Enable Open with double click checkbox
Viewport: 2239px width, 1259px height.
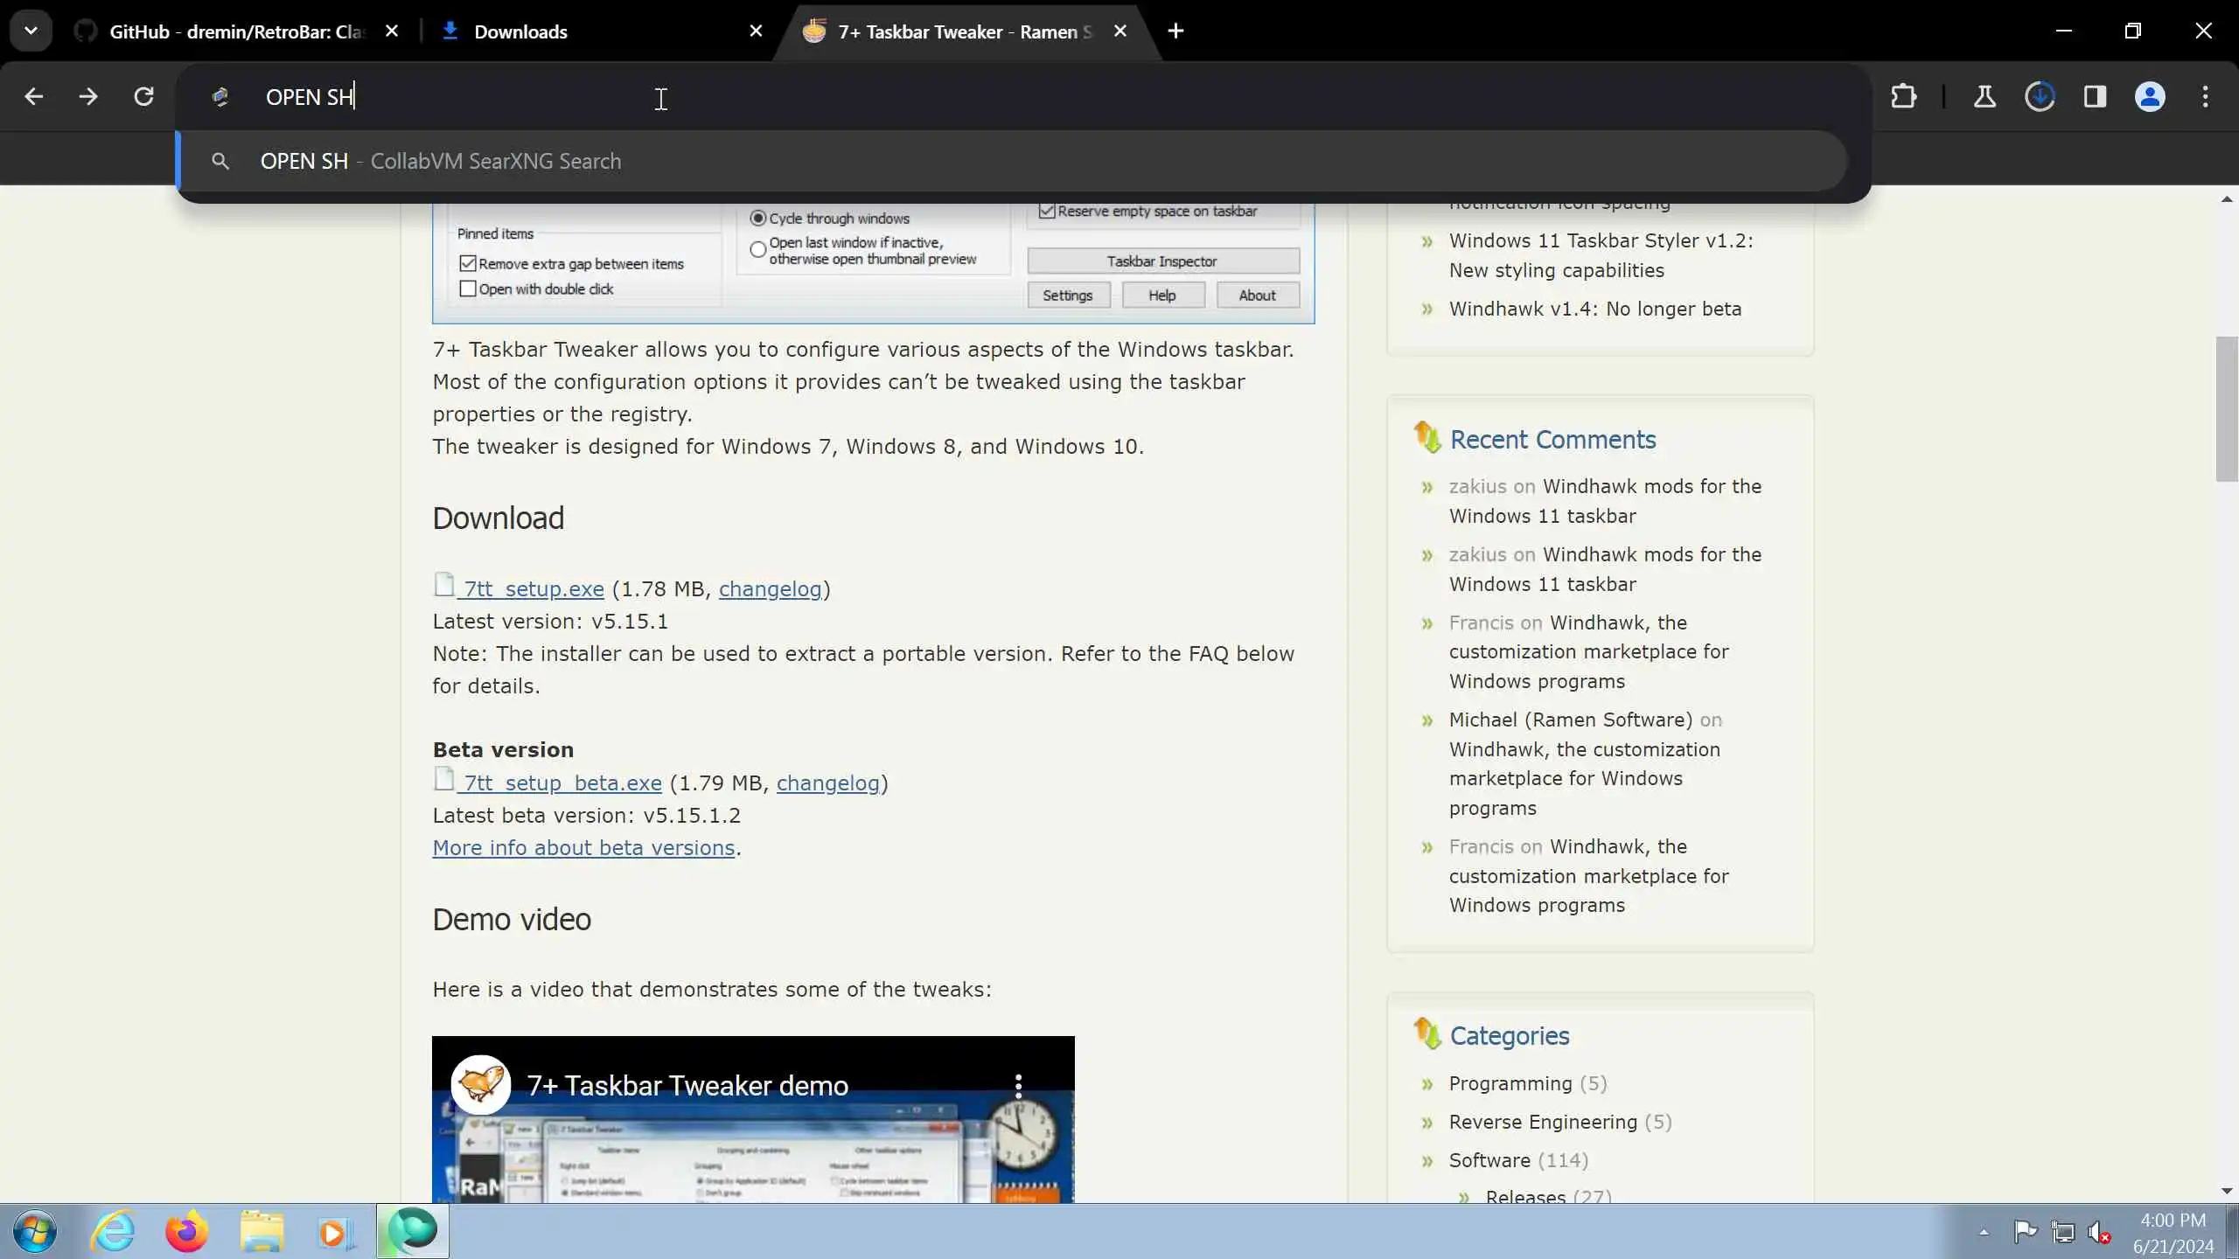coord(468,289)
